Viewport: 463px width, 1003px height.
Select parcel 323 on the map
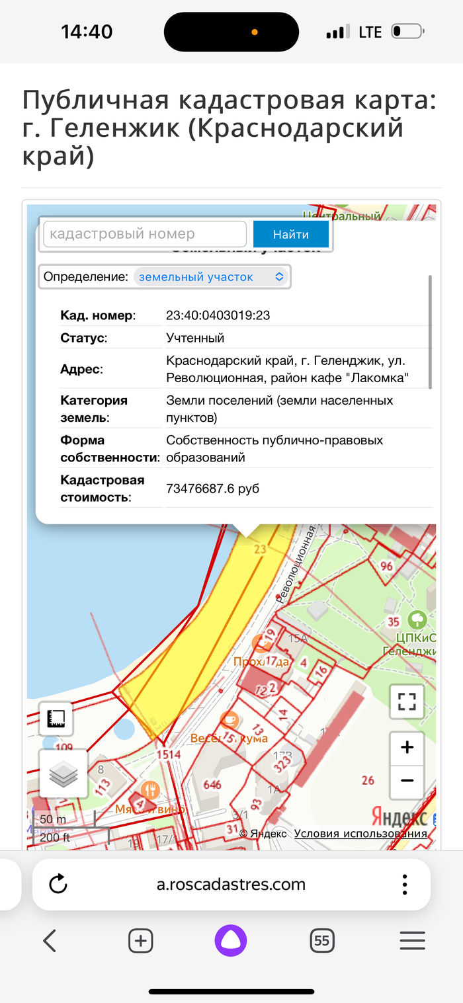coord(282,766)
